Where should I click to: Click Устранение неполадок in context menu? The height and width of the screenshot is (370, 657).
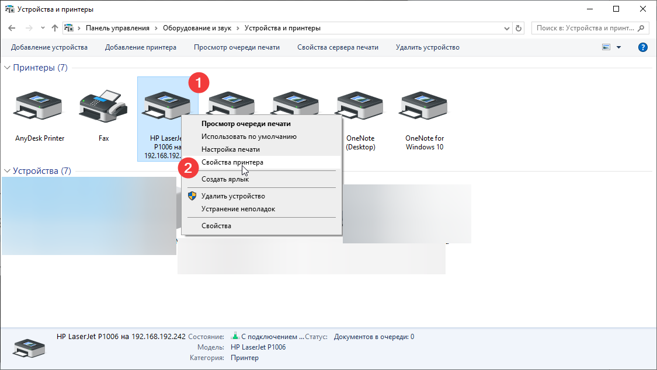[238, 209]
